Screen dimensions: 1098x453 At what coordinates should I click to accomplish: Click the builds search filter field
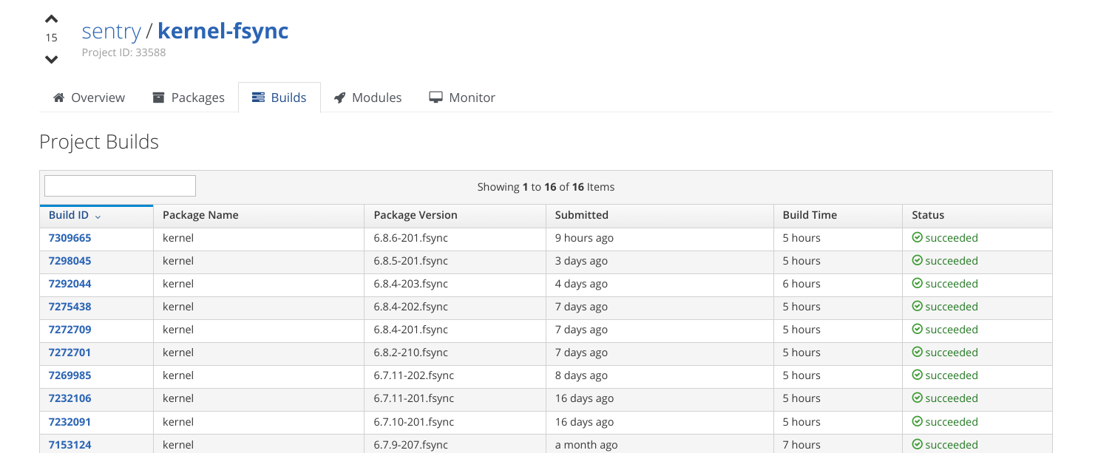point(120,186)
